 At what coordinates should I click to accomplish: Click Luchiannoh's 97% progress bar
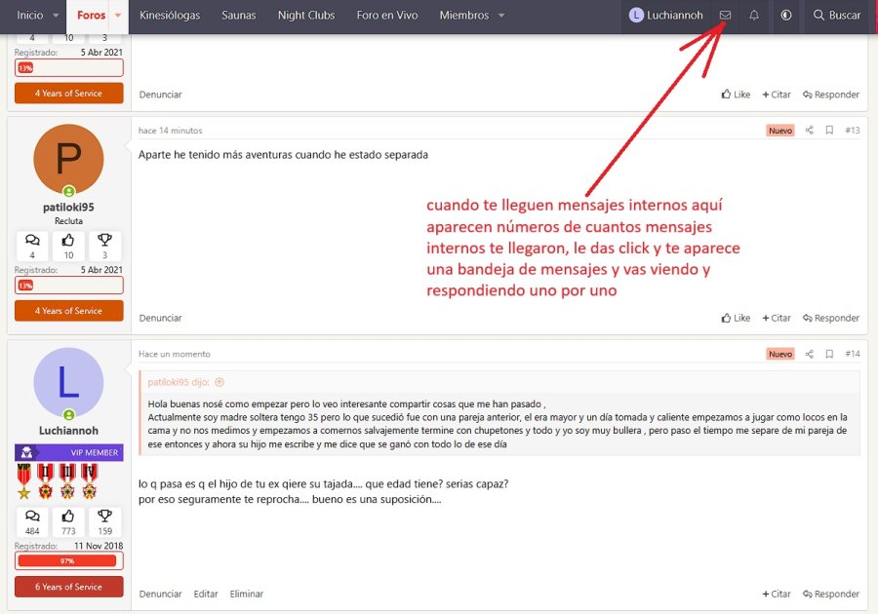click(68, 560)
